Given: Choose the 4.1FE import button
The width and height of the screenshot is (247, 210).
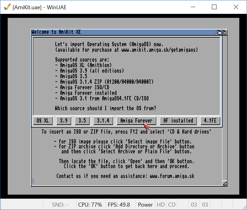Looking at the screenshot, I should pos(210,121).
